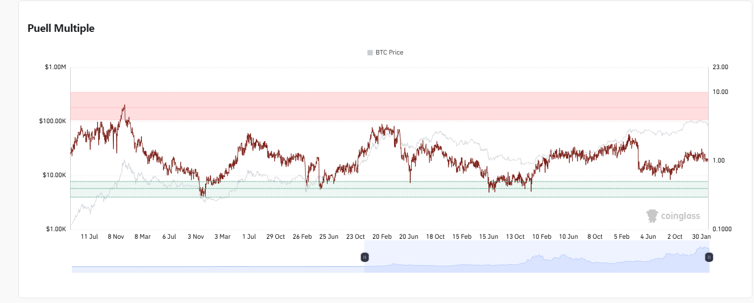Image resolution: width=754 pixels, height=303 pixels.
Task: Click the coinglass watermark logo icon
Action: pos(652,216)
